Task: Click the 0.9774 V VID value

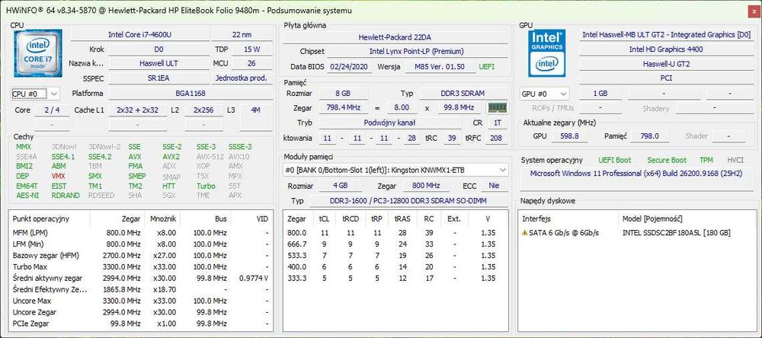Action: click(x=255, y=279)
